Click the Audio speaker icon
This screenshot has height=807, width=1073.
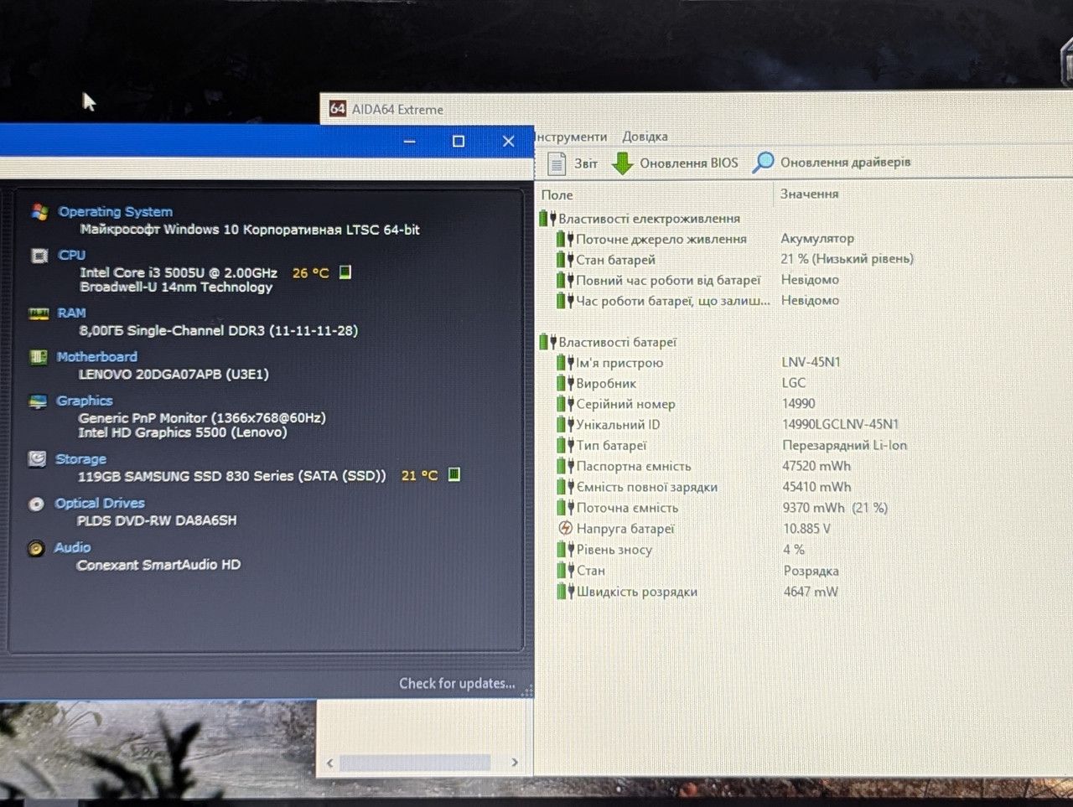(35, 549)
